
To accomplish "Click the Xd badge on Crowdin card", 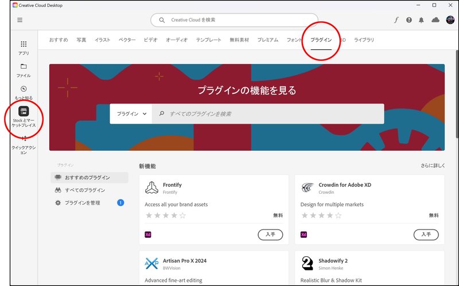I will (x=304, y=234).
